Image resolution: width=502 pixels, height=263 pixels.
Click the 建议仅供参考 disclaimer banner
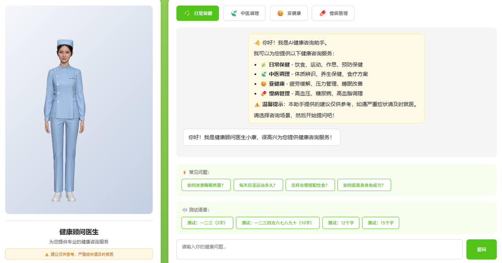pyautogui.click(x=79, y=254)
